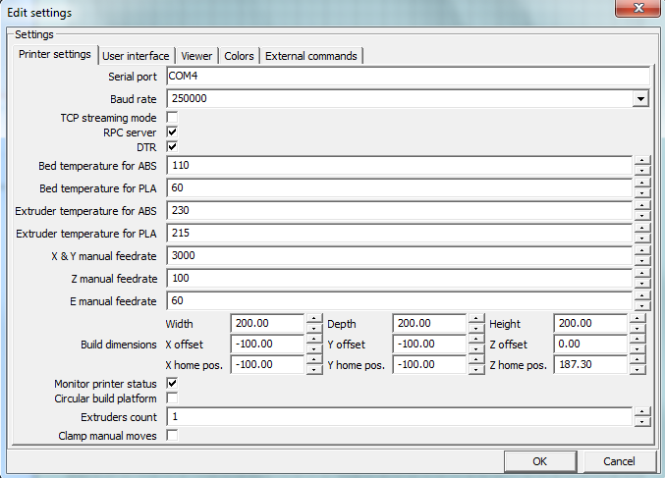The height and width of the screenshot is (478, 665).
Task: Enable TCP streaming mode checkbox
Action: 172,118
